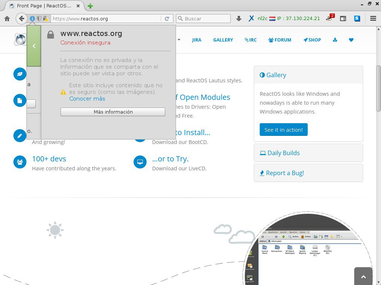The image size is (381, 285).
Task: Click the Download our BootCD. text
Action: (x=180, y=142)
